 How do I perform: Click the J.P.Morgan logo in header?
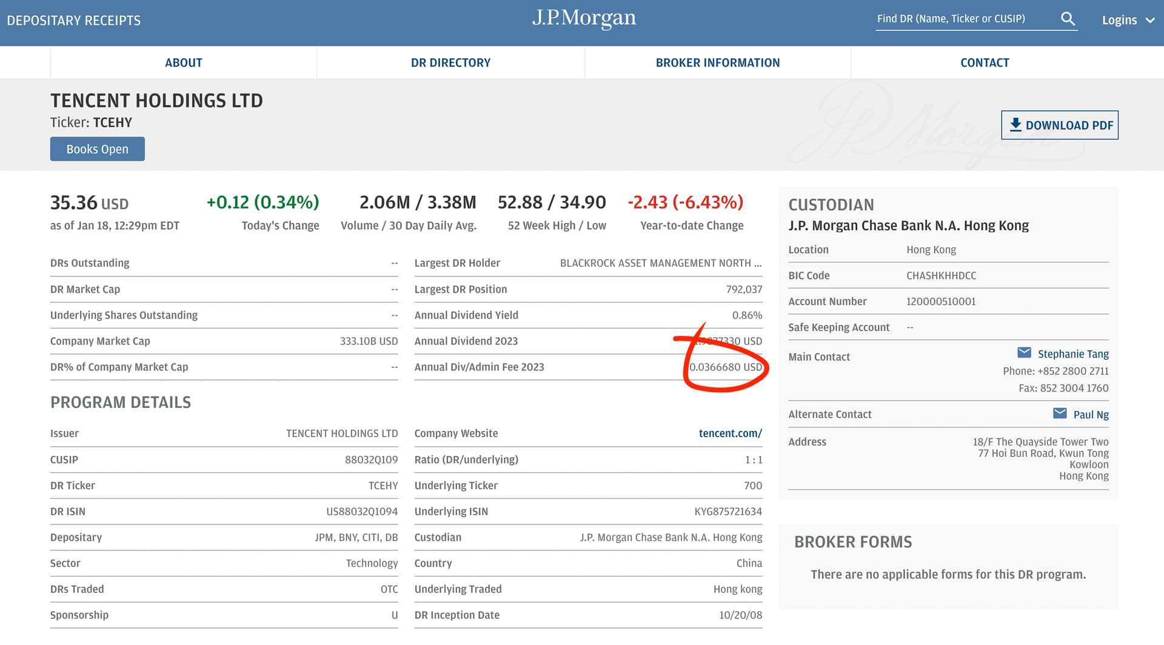coord(584,19)
